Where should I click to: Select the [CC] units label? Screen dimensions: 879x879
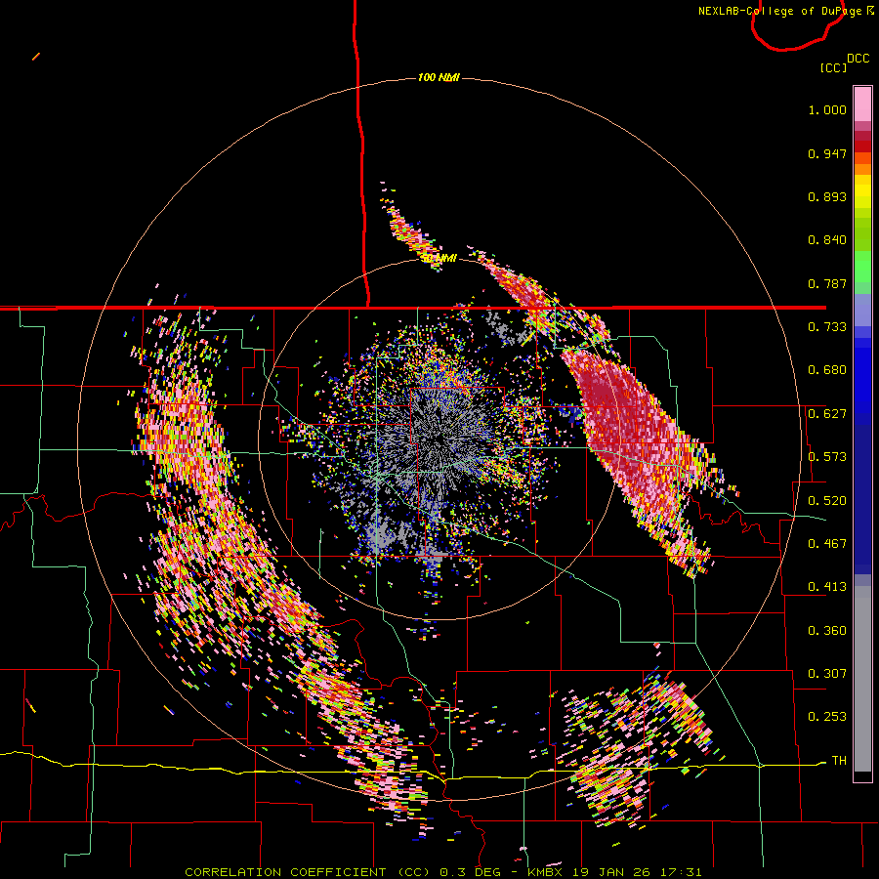(833, 67)
